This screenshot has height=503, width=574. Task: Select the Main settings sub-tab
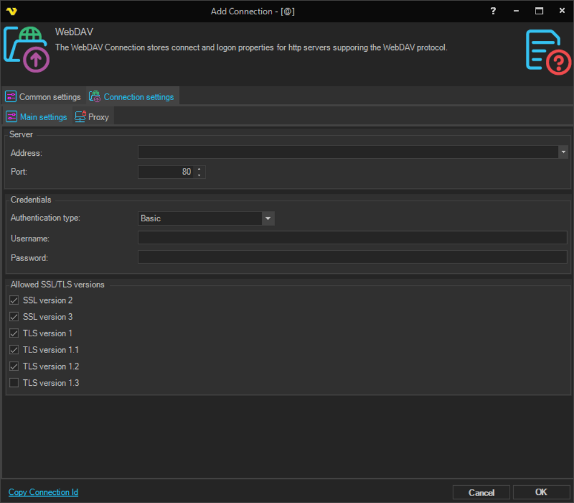tap(37, 117)
